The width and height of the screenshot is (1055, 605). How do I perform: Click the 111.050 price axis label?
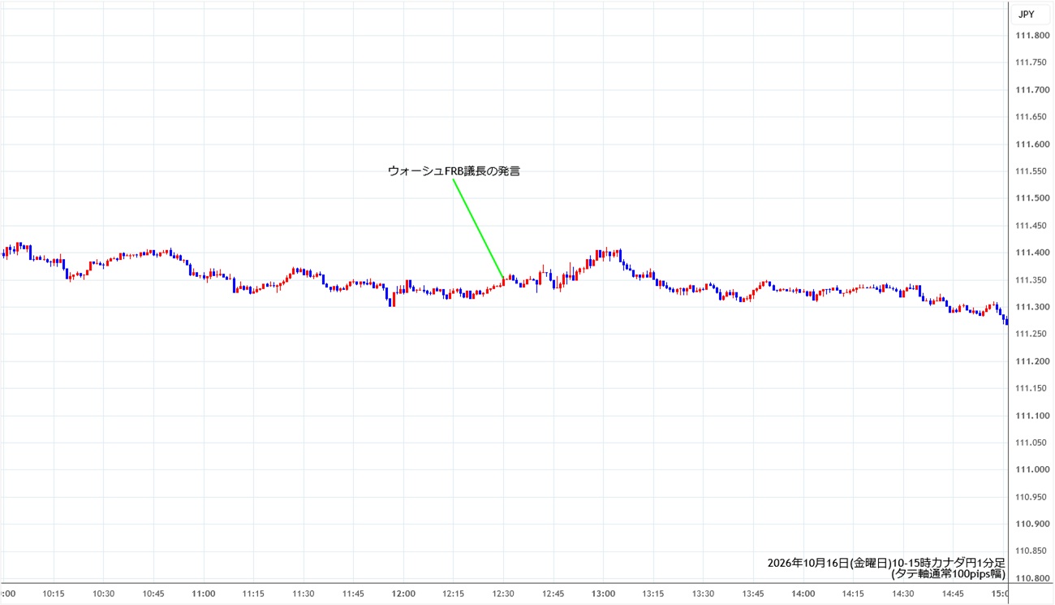tap(1031, 443)
